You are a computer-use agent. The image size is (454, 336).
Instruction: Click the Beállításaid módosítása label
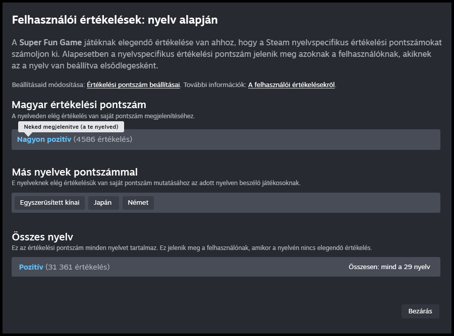[48, 85]
